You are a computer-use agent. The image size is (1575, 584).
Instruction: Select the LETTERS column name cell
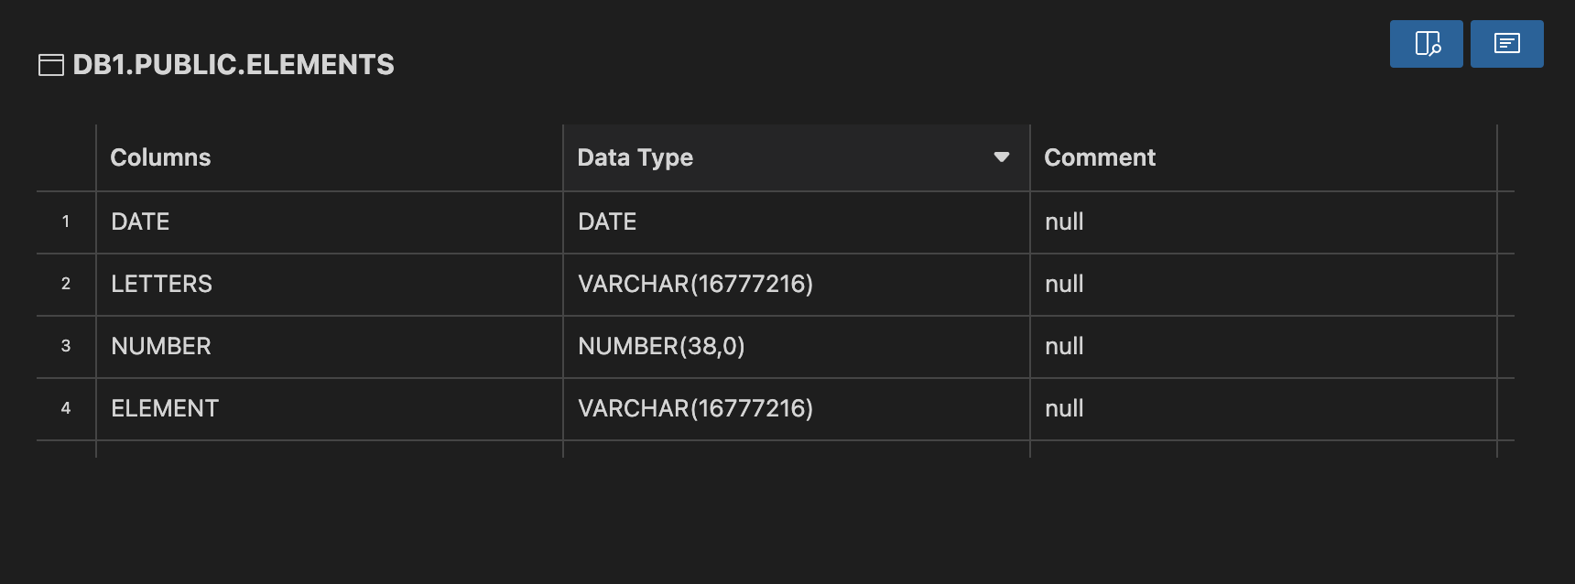tap(161, 284)
